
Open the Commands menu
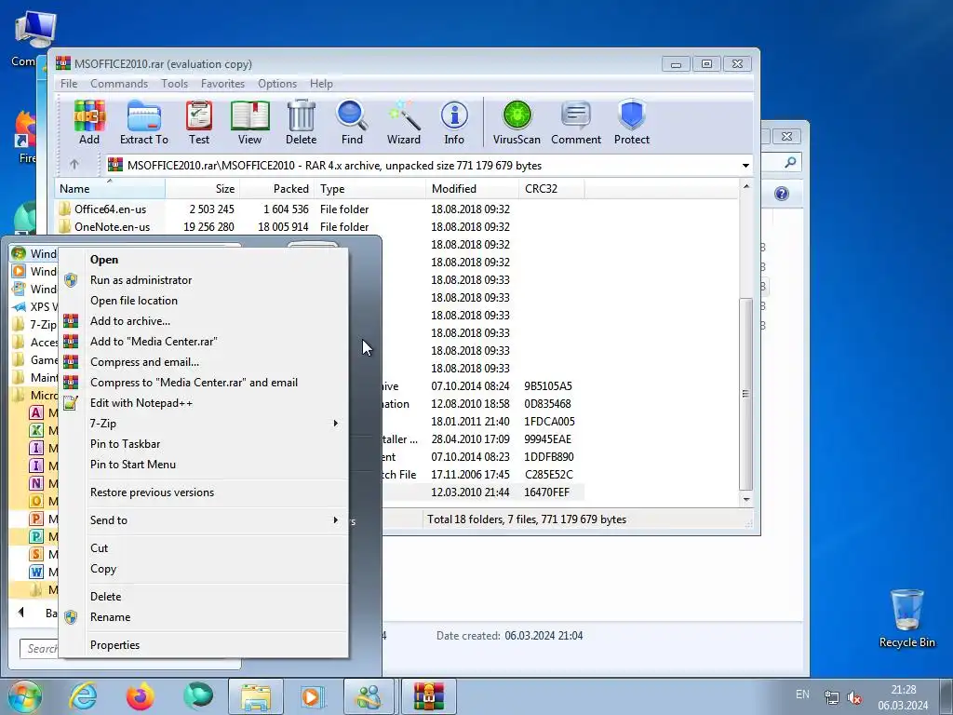119,84
